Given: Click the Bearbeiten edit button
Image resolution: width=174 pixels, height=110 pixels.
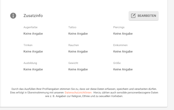Looking at the screenshot, I should pos(144,16).
